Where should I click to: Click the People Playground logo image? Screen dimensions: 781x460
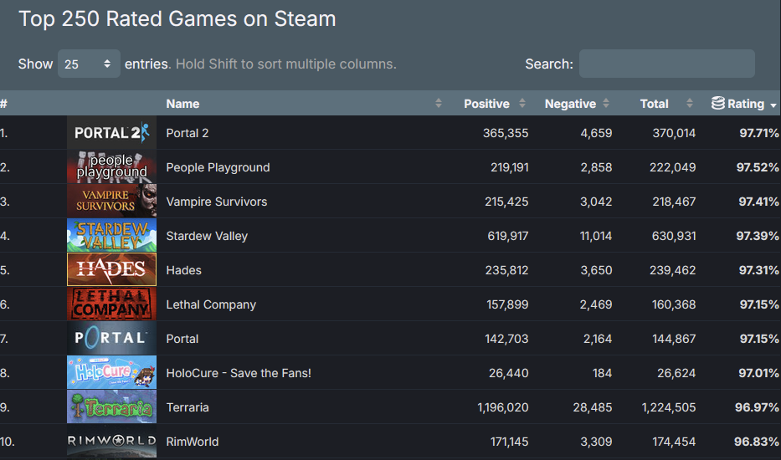111,167
